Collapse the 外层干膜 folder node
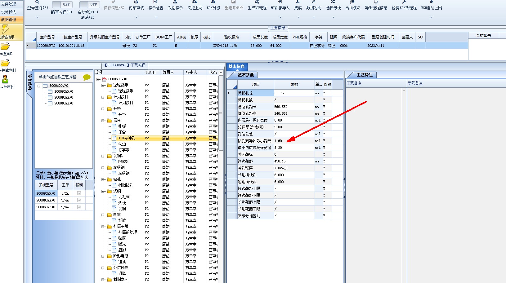 click(x=103, y=227)
